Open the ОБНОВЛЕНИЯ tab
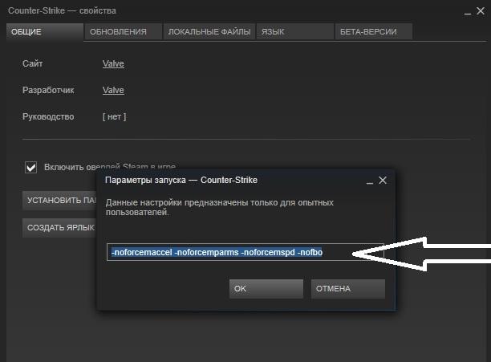The width and height of the screenshot is (491, 362). (124, 31)
